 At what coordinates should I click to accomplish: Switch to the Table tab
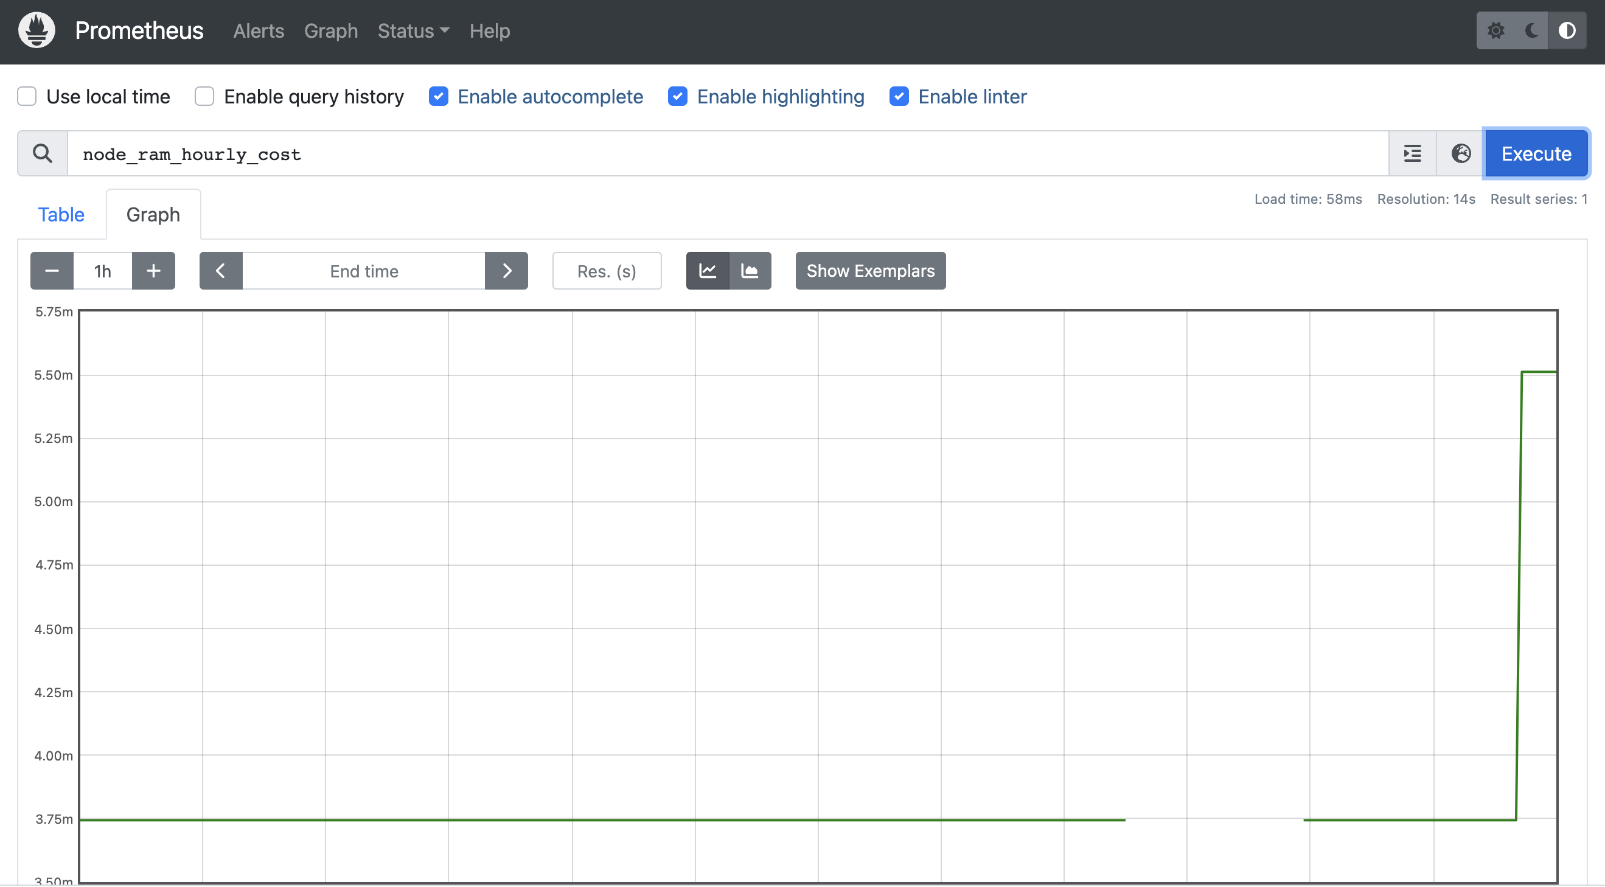61,214
